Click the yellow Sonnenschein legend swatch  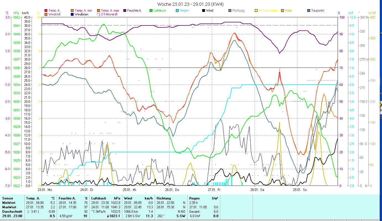click(256, 10)
